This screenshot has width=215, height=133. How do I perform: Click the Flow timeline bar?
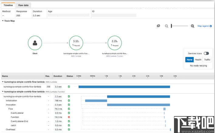pyautogui.click(x=164, y=109)
